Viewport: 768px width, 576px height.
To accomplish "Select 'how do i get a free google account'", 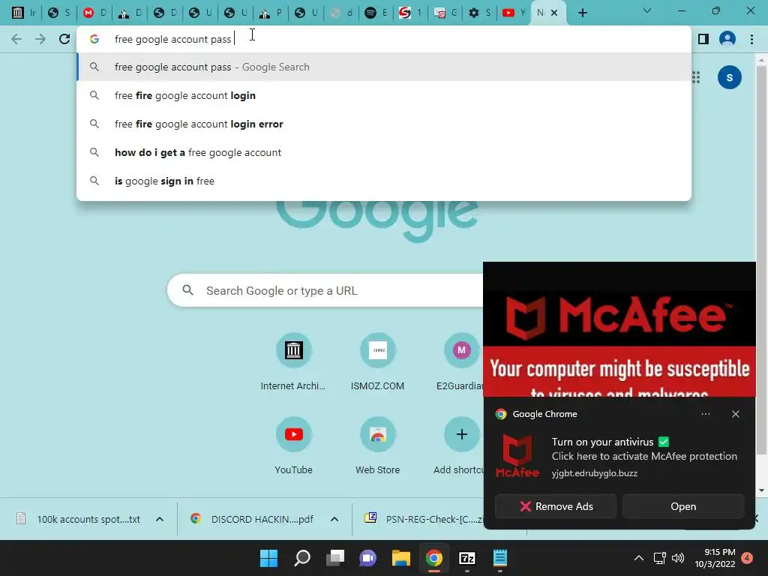I will click(x=384, y=152).
